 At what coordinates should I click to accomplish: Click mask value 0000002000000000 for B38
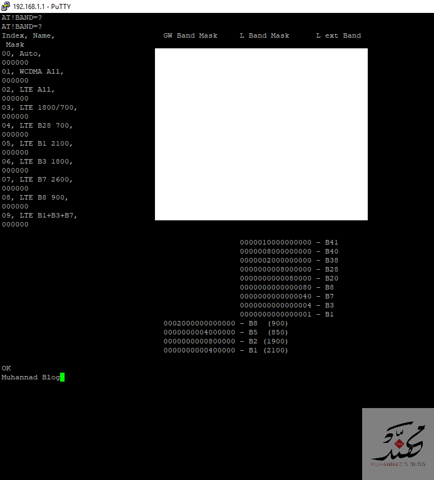click(x=276, y=260)
